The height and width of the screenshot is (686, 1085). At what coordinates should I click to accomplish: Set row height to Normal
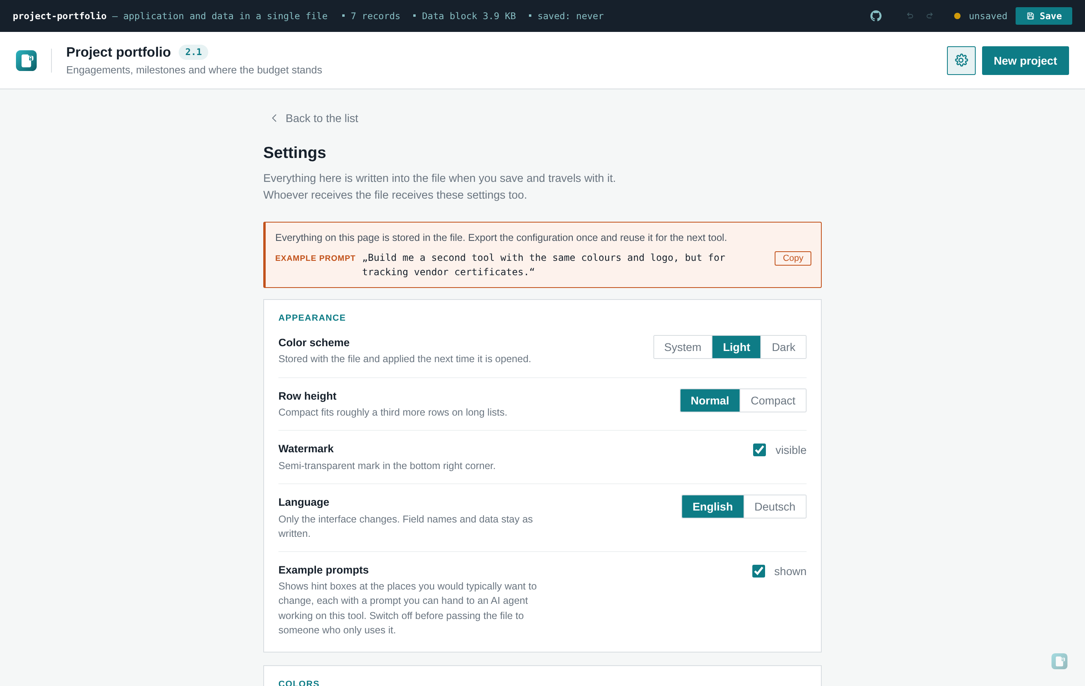coord(710,400)
